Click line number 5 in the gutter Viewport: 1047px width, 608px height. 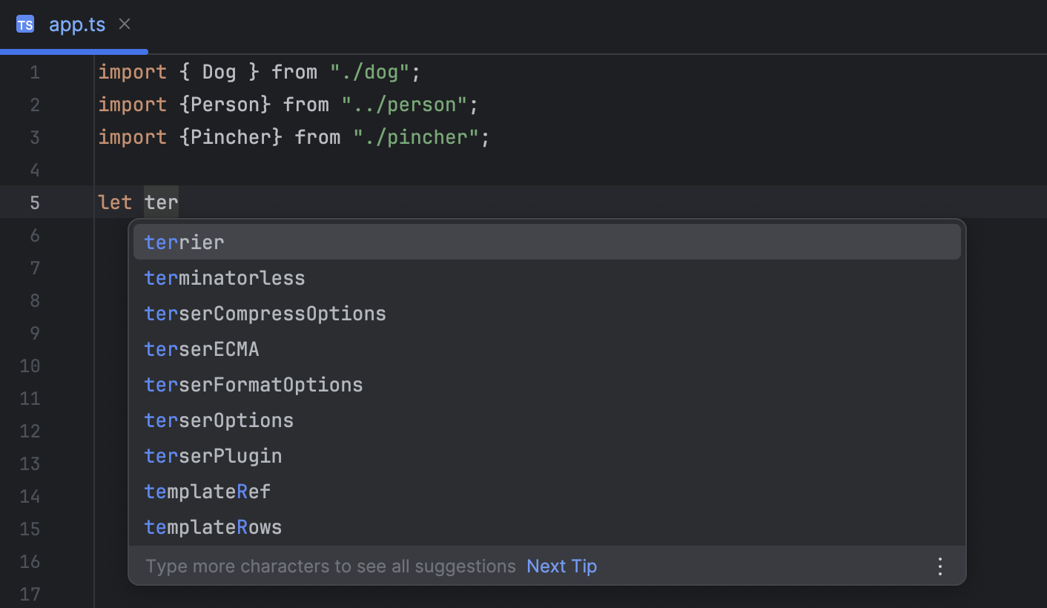pos(34,202)
